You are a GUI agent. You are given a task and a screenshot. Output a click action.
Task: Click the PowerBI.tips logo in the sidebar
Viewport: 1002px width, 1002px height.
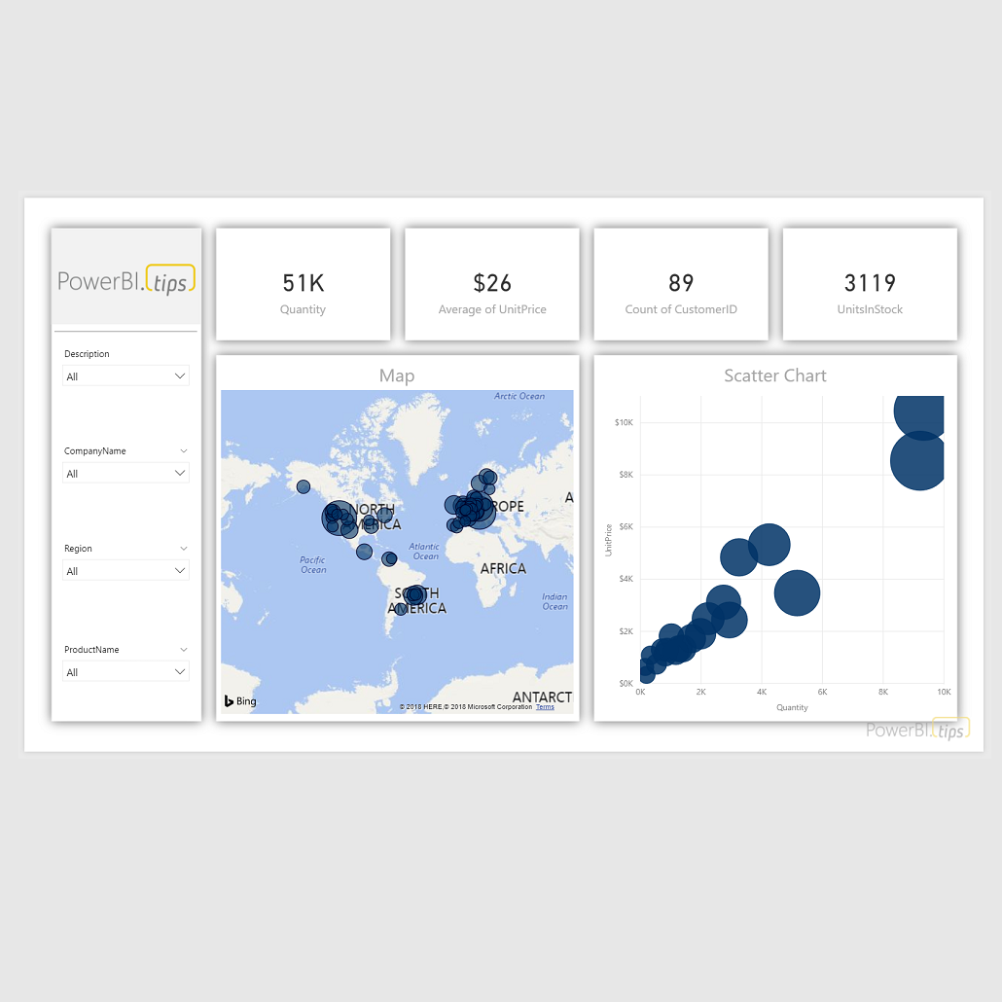(x=126, y=280)
